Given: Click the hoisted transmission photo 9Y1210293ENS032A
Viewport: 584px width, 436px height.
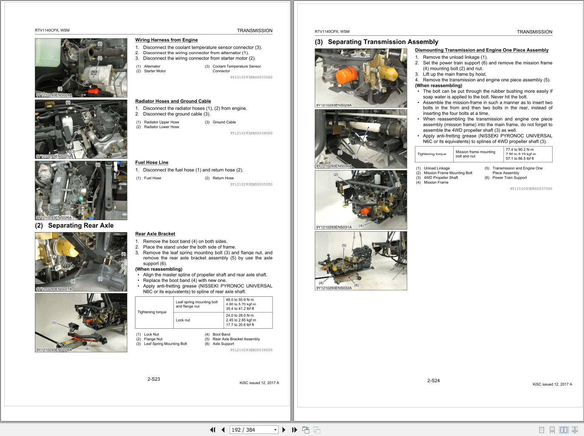Looking at the screenshot, I should tap(361, 261).
